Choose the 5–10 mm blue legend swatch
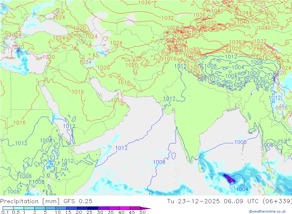Image resolution: width=292 pixels, height=214 pixels. [x=50, y=208]
